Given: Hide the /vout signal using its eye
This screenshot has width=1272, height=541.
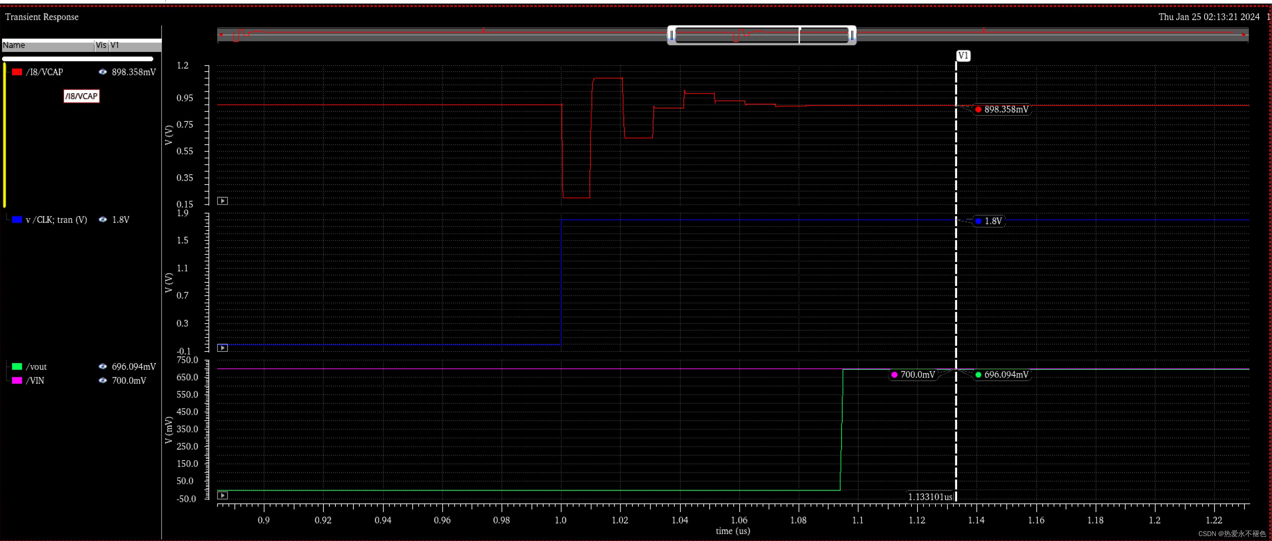Looking at the screenshot, I should click(x=103, y=367).
